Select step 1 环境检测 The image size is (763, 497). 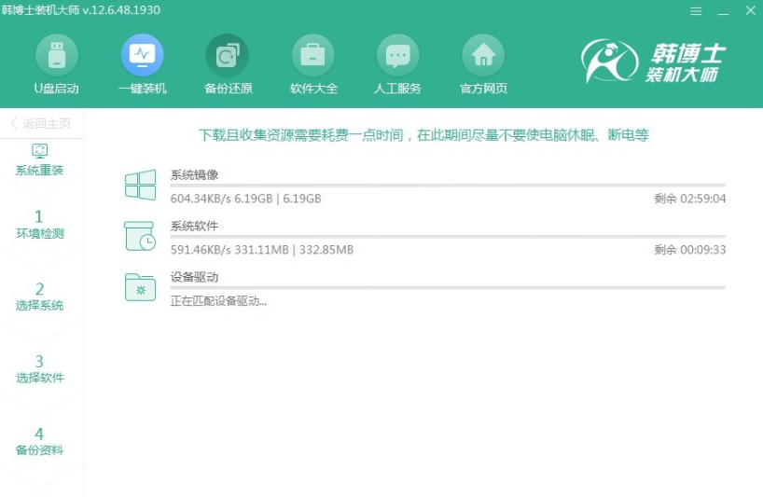coord(40,224)
